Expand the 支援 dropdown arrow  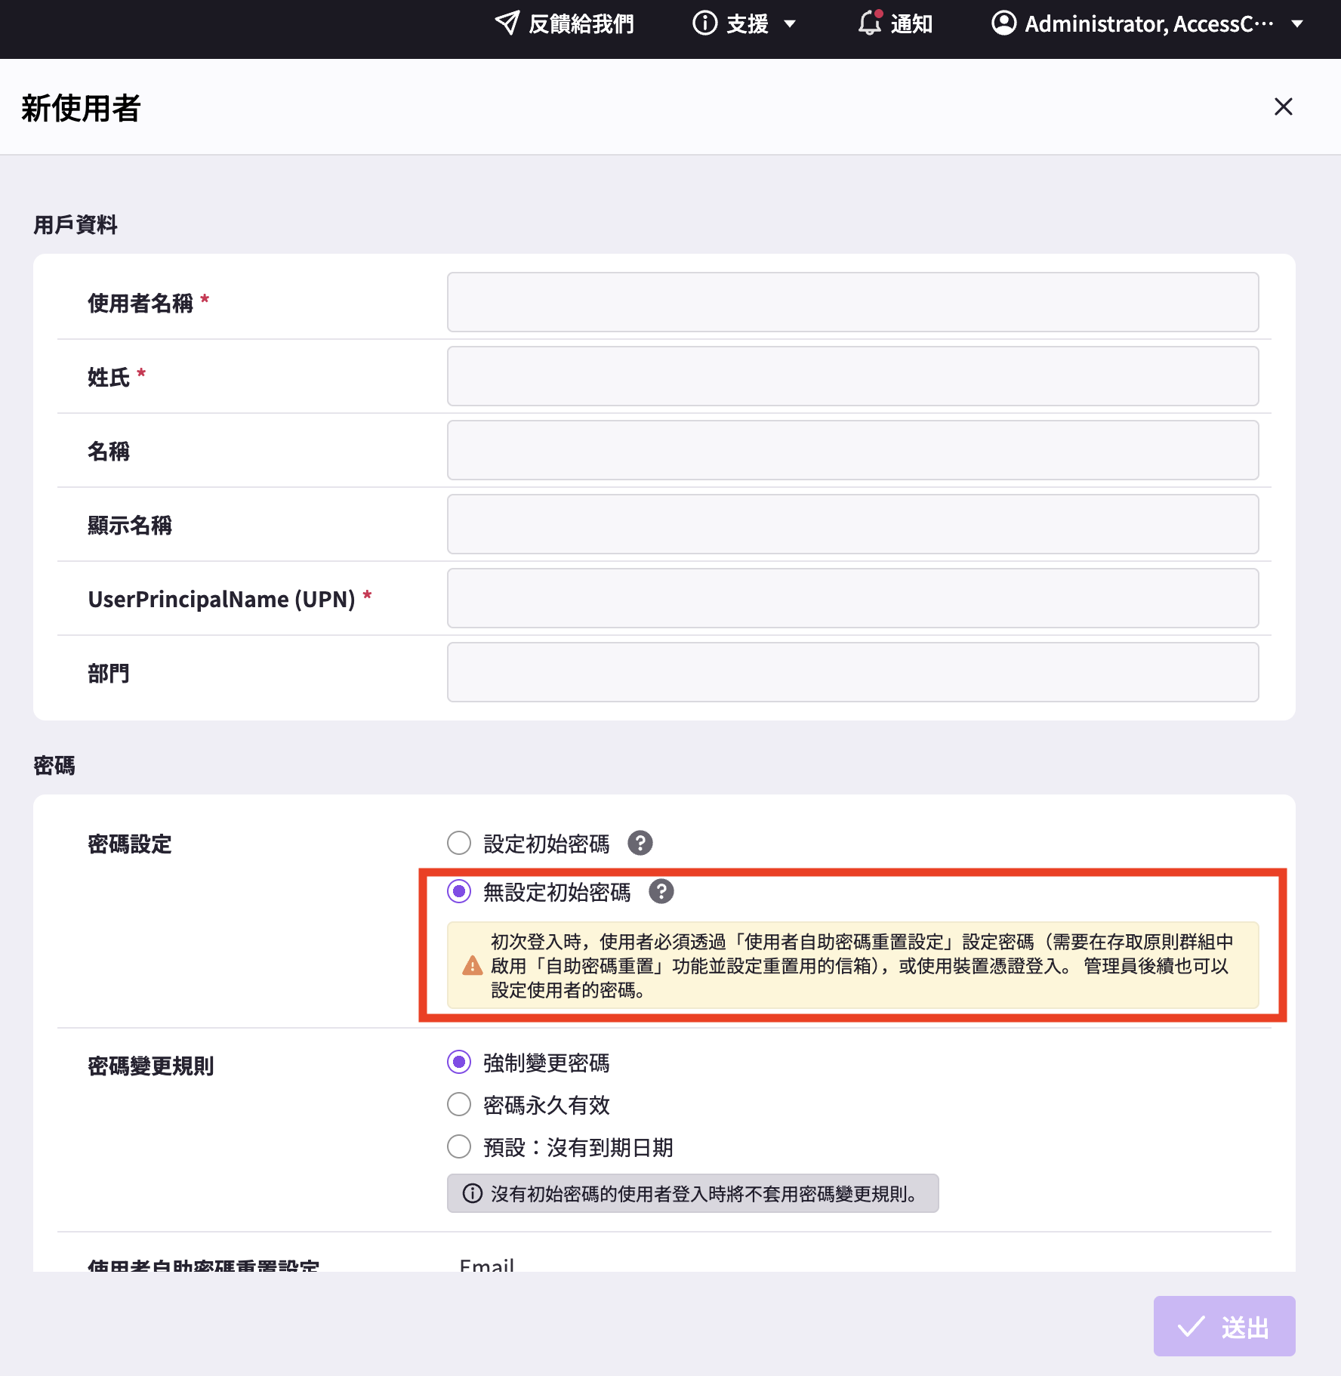[x=790, y=24]
